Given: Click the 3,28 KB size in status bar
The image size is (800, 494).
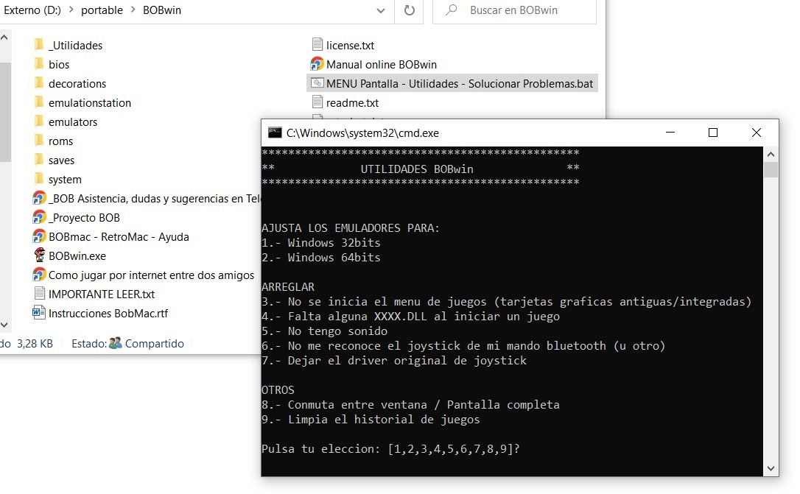Looking at the screenshot, I should (x=35, y=344).
